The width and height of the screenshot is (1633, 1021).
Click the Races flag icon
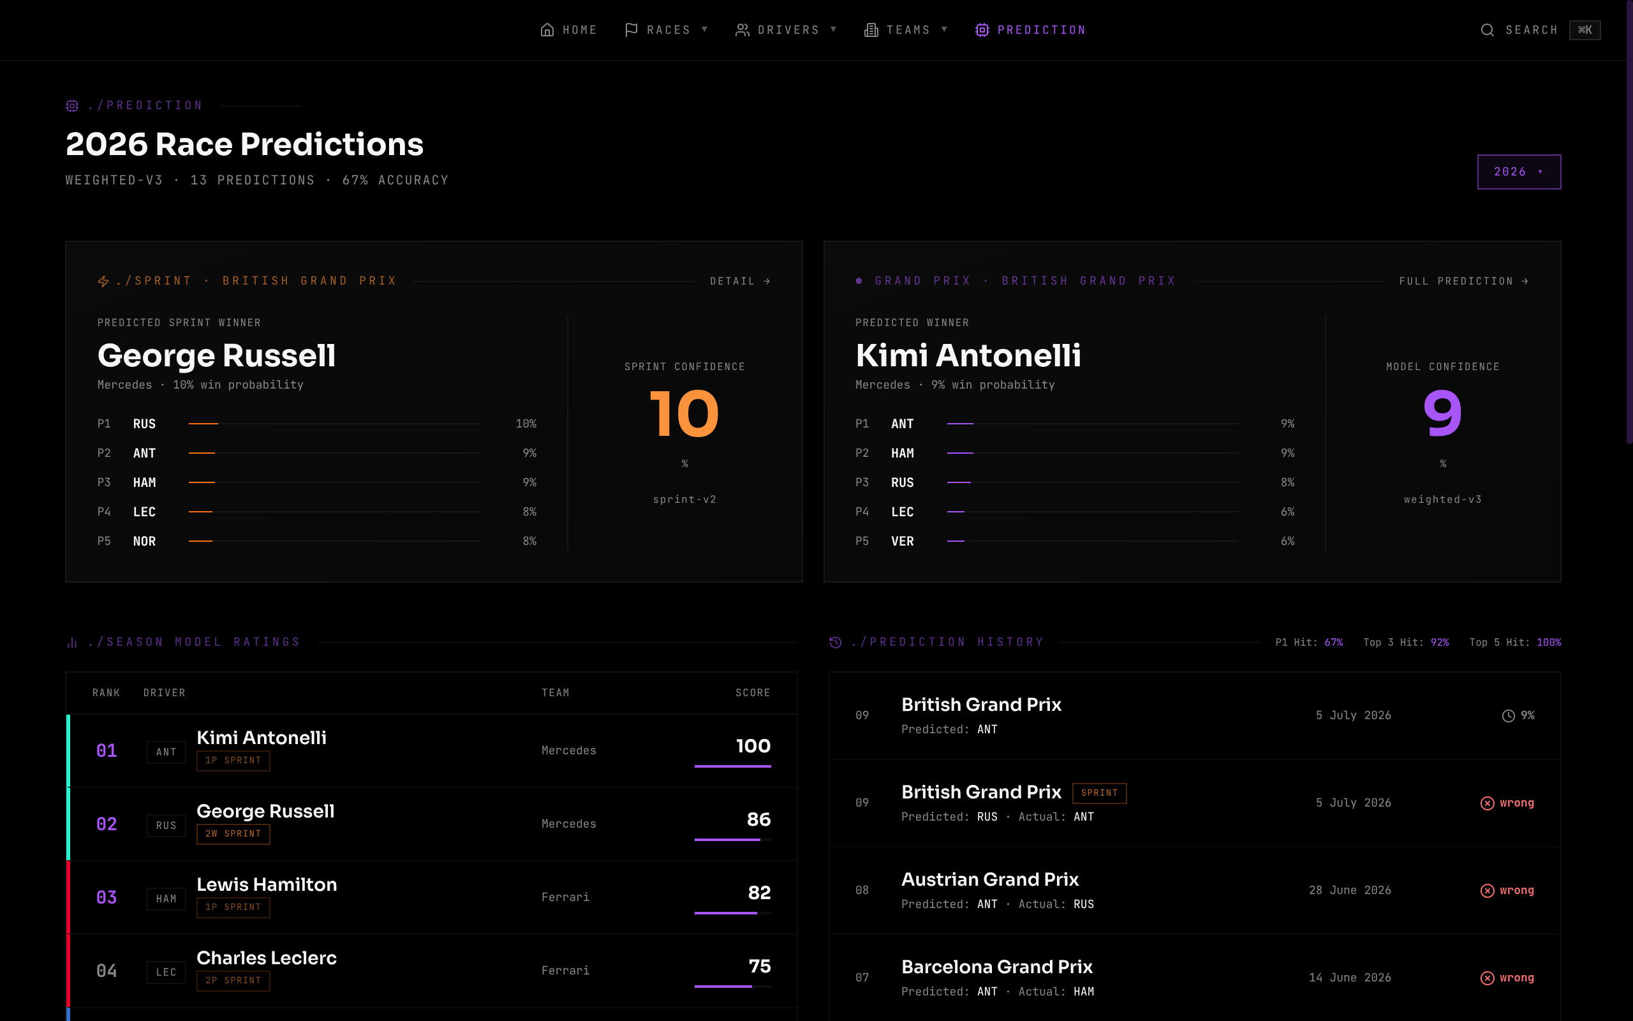coord(631,30)
